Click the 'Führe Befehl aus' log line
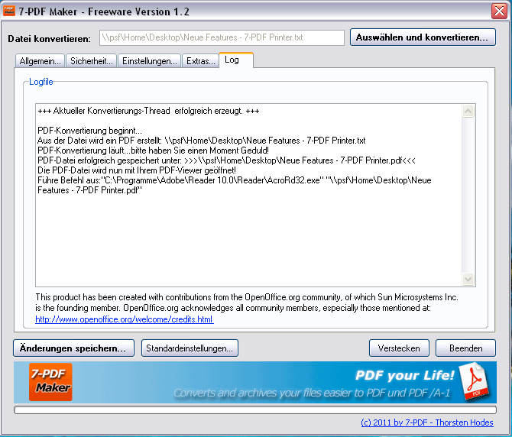 tap(234, 186)
